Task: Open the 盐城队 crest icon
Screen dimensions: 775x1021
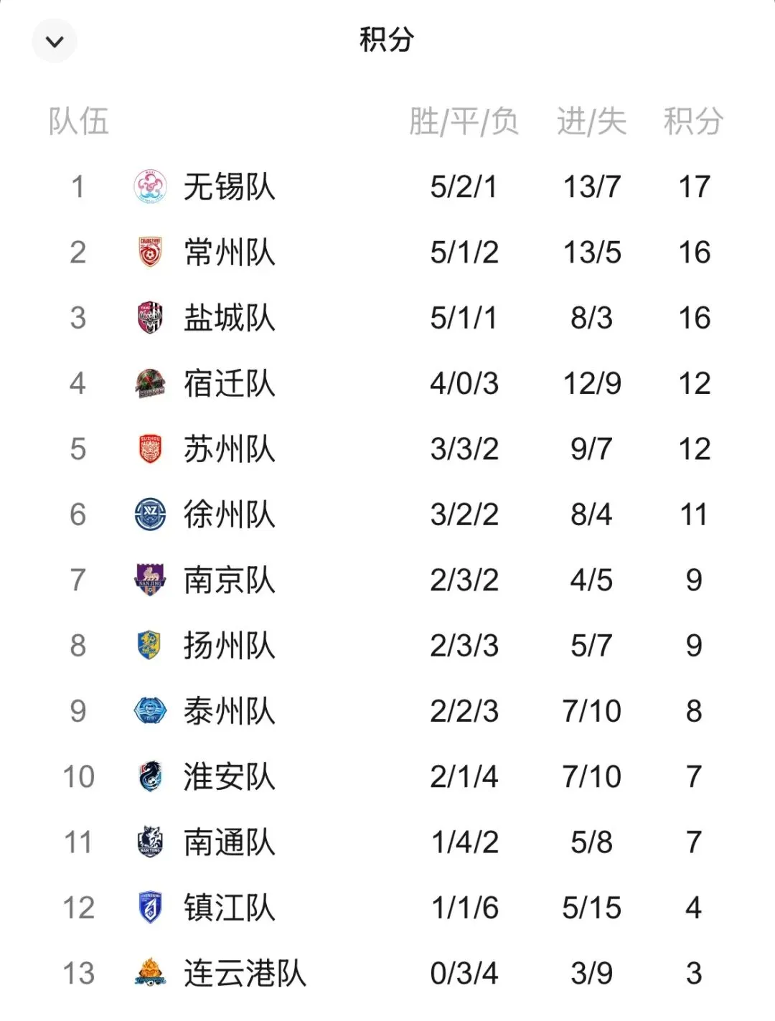Action: click(x=150, y=318)
